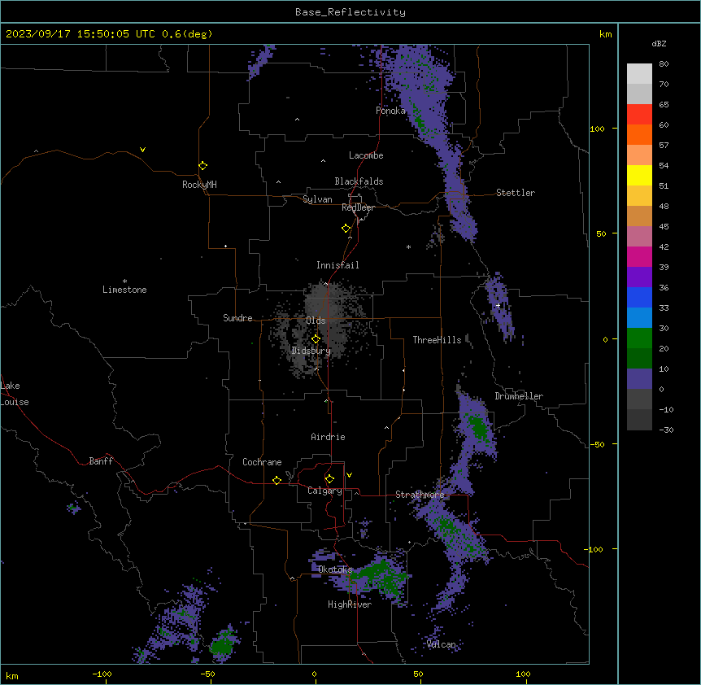Click the yellow marker between Olds and Didsbury
The height and width of the screenshot is (685, 701).
point(316,339)
